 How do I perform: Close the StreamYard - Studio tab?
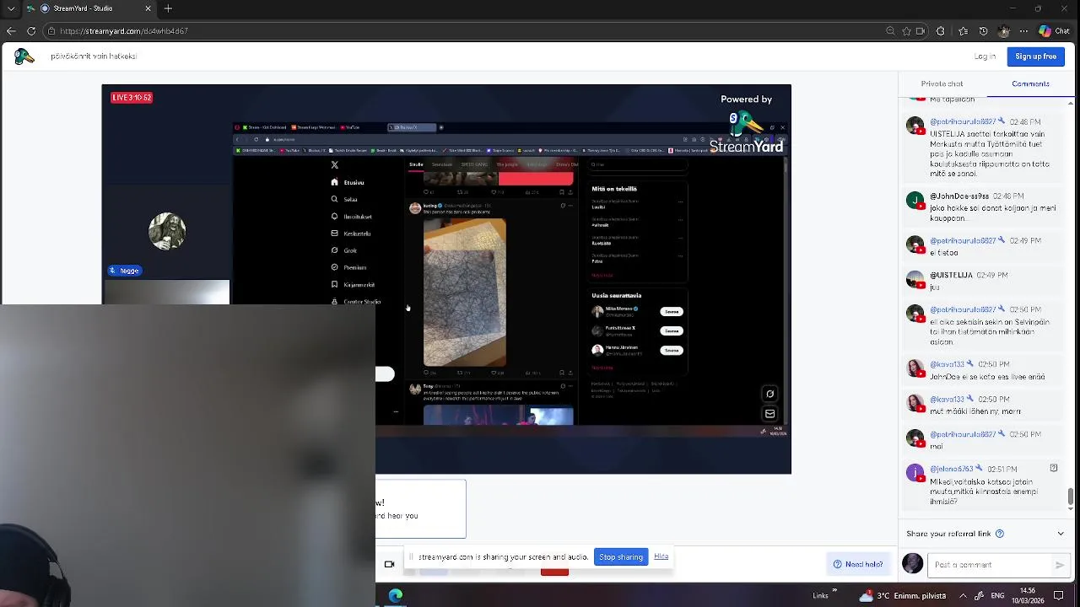(148, 8)
